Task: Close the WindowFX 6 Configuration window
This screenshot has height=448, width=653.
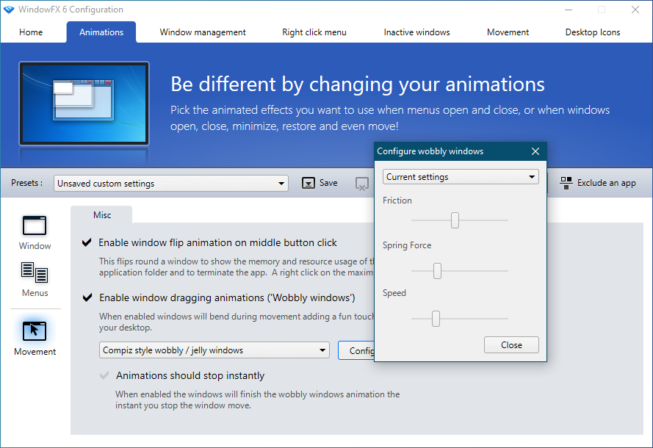Action: tap(635, 10)
